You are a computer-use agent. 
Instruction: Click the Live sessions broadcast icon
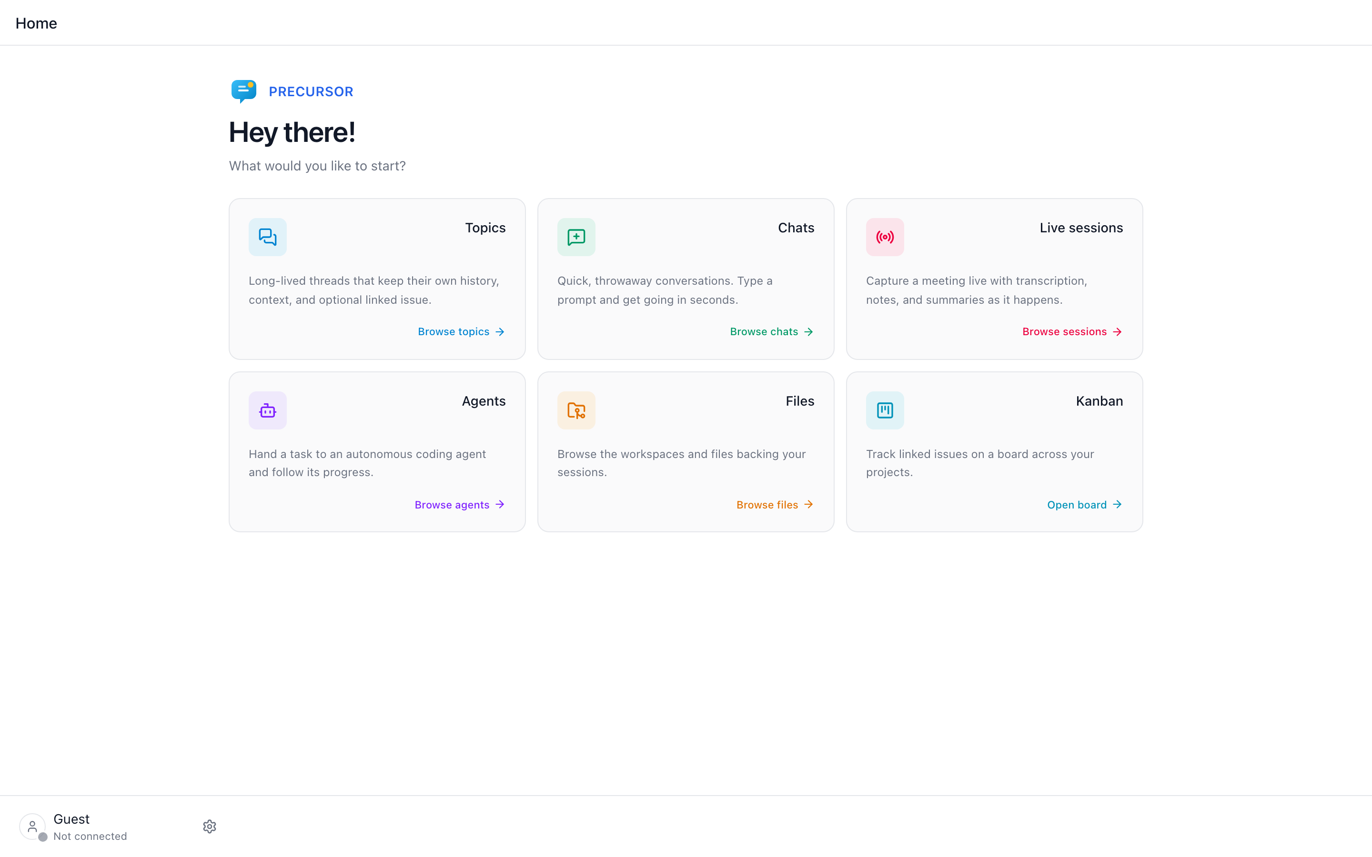click(885, 237)
